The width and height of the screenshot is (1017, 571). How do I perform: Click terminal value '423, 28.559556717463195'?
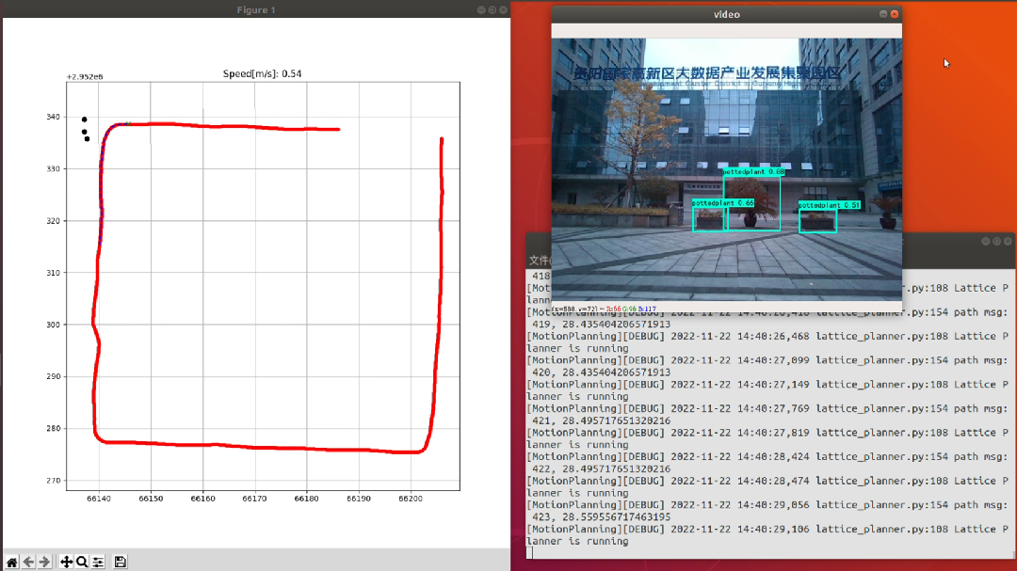pos(601,517)
